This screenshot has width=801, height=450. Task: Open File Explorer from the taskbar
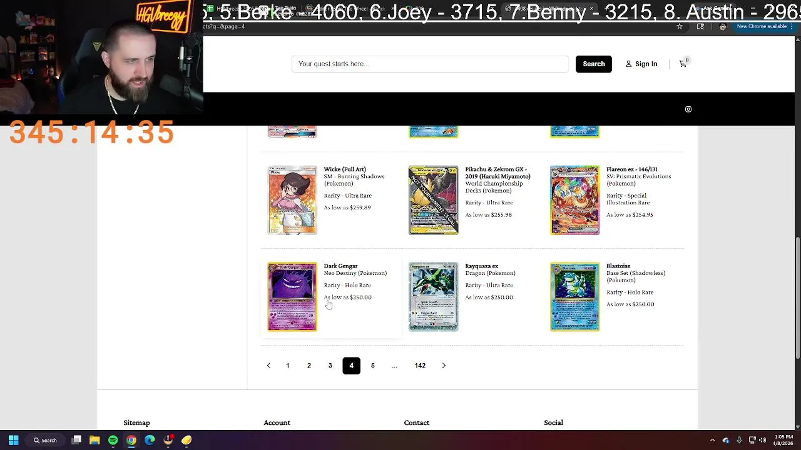(x=94, y=440)
